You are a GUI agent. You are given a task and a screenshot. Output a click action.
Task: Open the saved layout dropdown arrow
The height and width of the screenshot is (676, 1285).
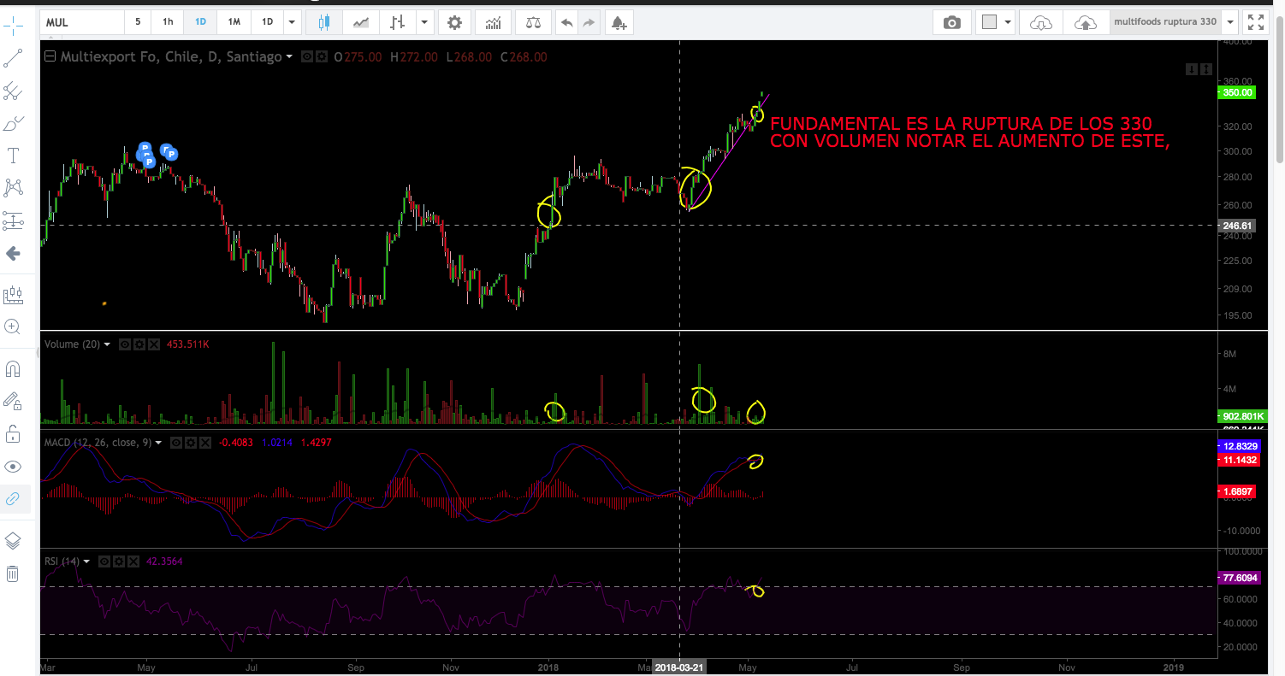(x=1230, y=22)
